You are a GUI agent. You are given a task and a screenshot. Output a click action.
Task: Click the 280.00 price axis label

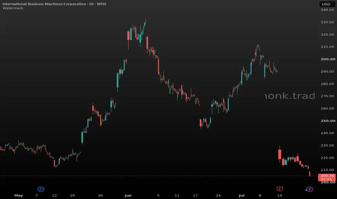(327, 84)
